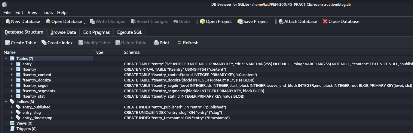Click the Schema column header

coord(268,52)
